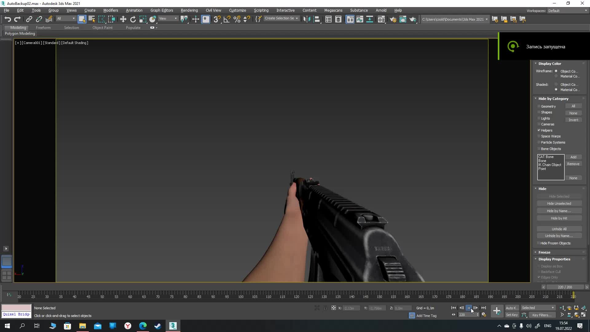Switch to the Freeform ribbon tab
The image size is (590, 332).
pyautogui.click(x=43, y=28)
